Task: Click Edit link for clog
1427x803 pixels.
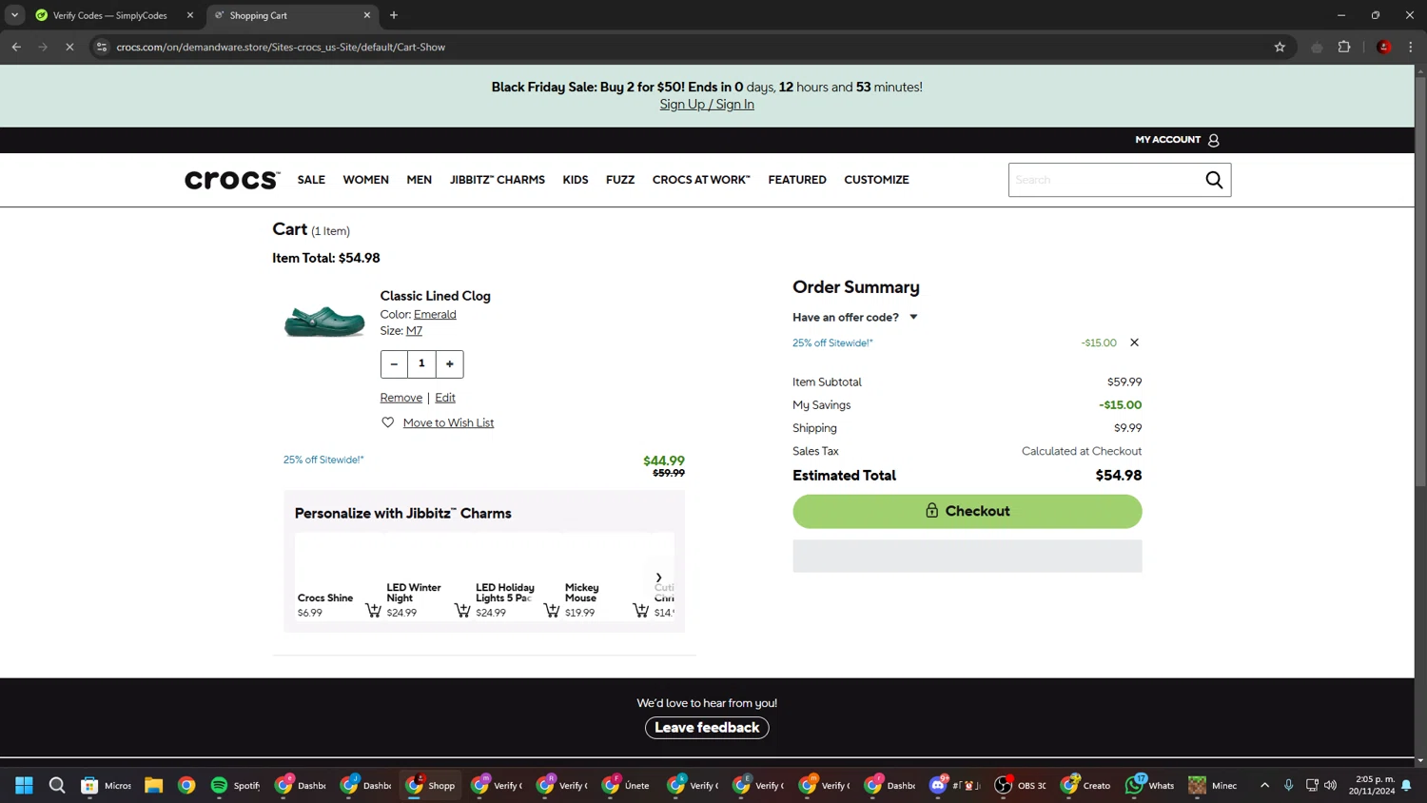Action: [x=445, y=398]
